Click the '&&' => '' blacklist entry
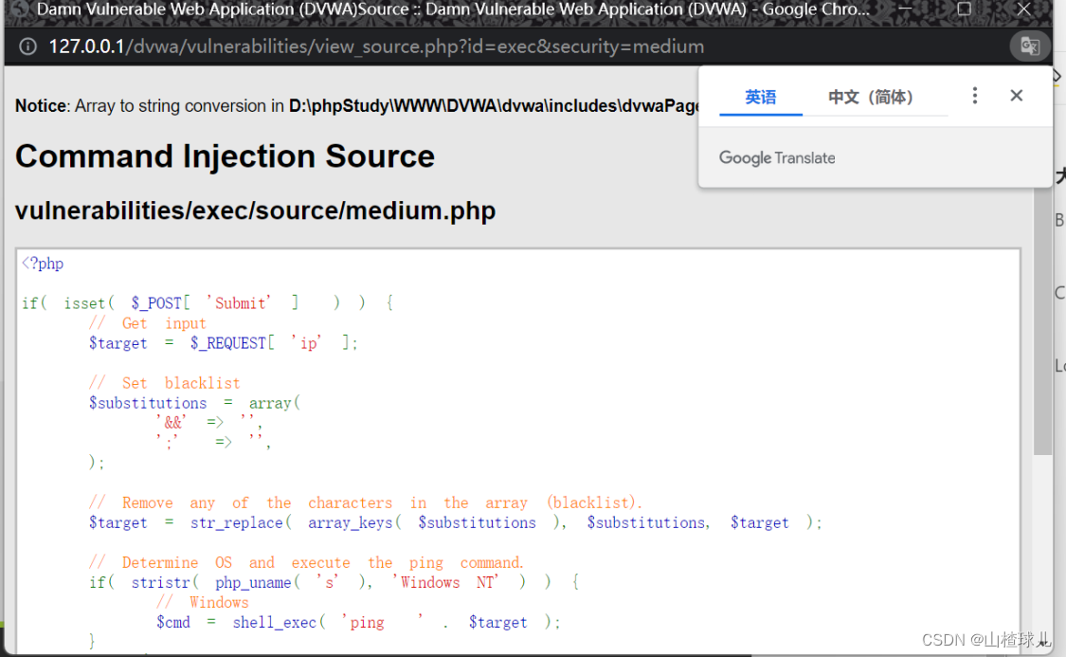 click(x=209, y=423)
